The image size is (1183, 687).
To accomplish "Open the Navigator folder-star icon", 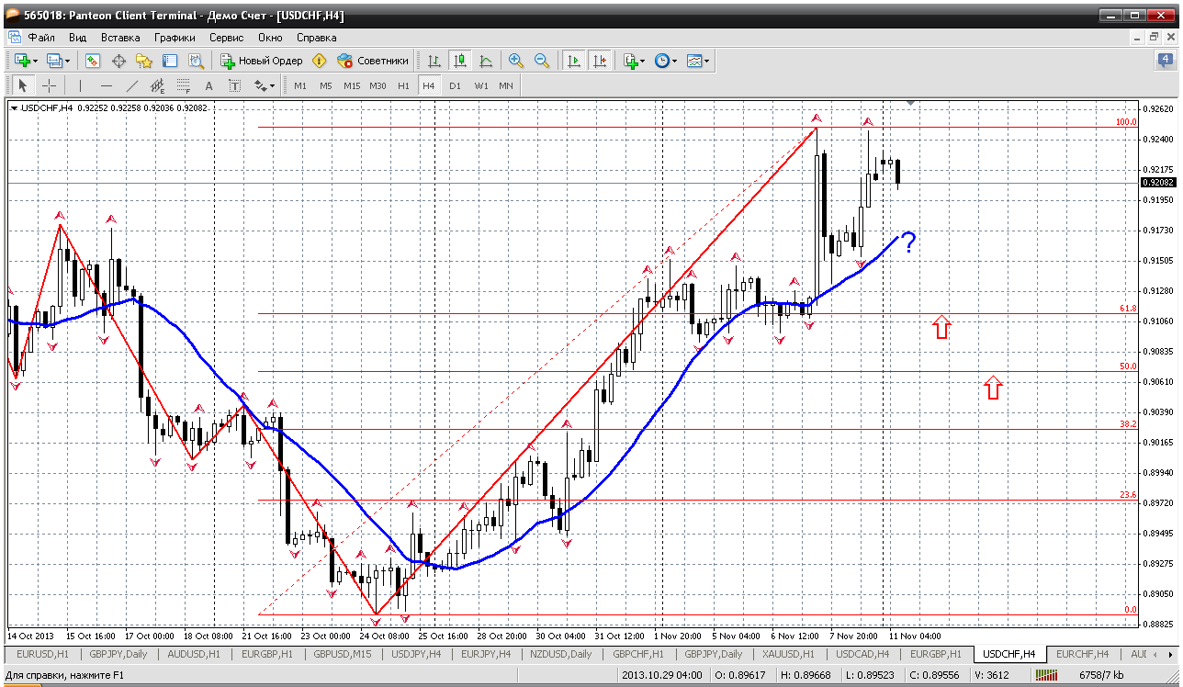I will click(x=144, y=61).
